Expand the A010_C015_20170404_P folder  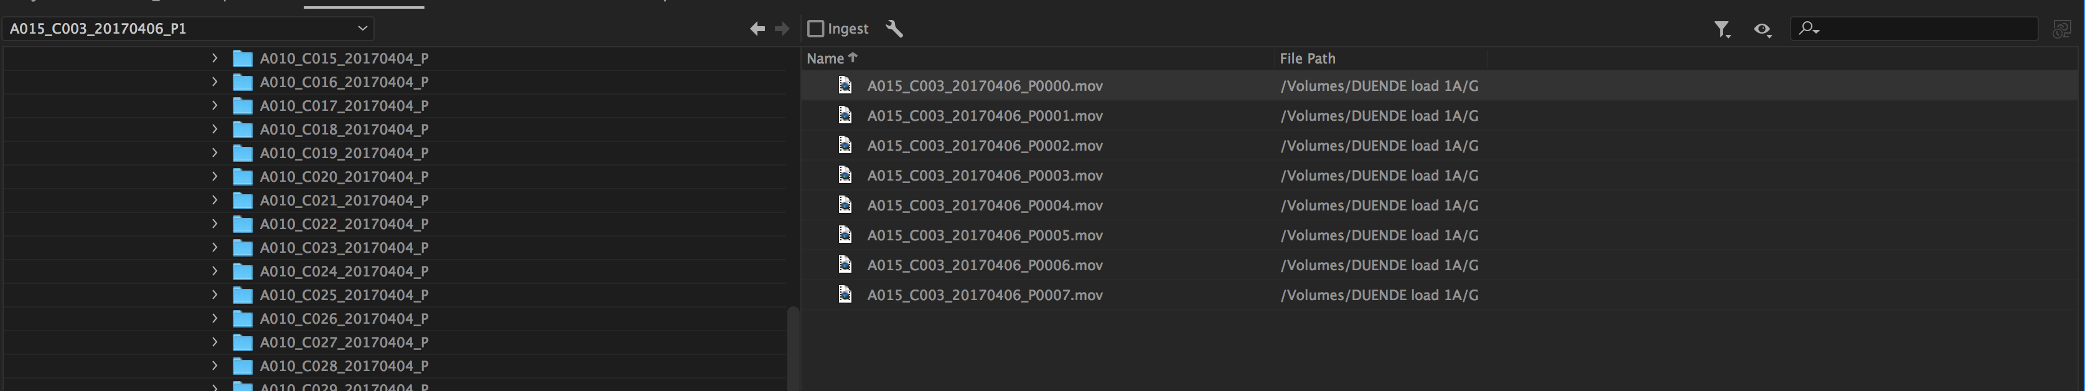tap(215, 59)
